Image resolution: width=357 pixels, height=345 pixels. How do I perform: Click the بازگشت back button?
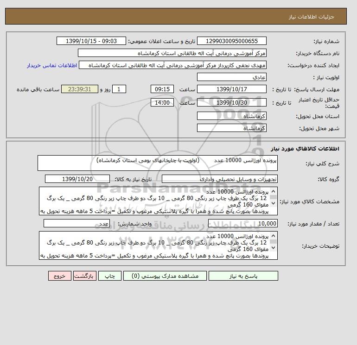(85, 276)
